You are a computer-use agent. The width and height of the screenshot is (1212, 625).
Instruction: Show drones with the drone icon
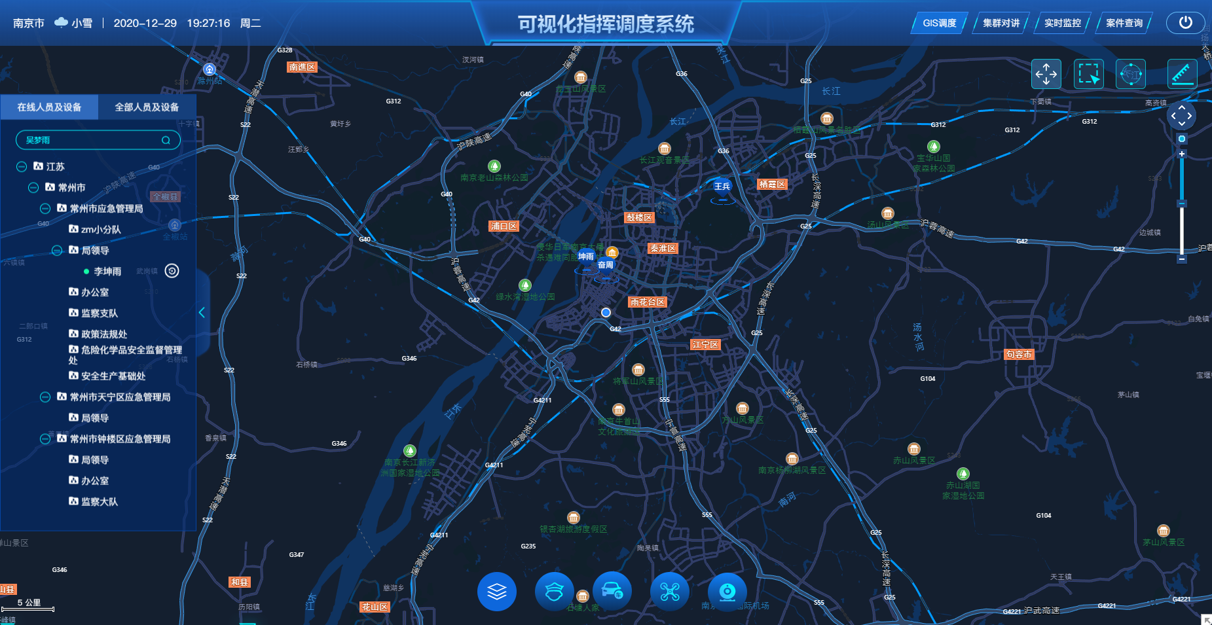click(670, 592)
